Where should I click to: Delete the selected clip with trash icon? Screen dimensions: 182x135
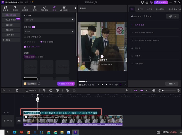pyautogui.click(x=17, y=91)
